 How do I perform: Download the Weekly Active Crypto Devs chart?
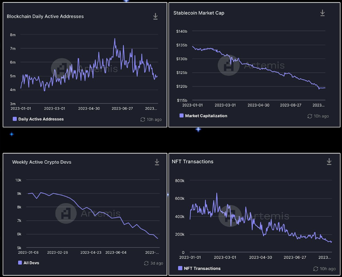[157, 162]
